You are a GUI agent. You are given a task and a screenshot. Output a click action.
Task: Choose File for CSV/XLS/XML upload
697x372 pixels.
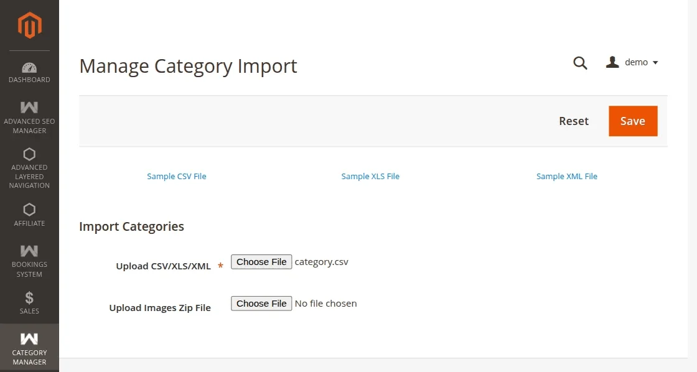tap(261, 262)
